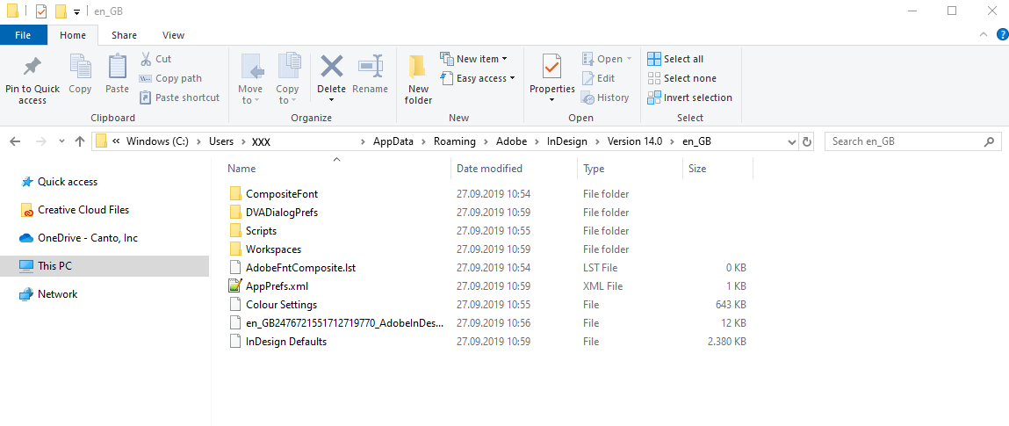Select the AdobeFntComposite.lst file

(x=300, y=268)
